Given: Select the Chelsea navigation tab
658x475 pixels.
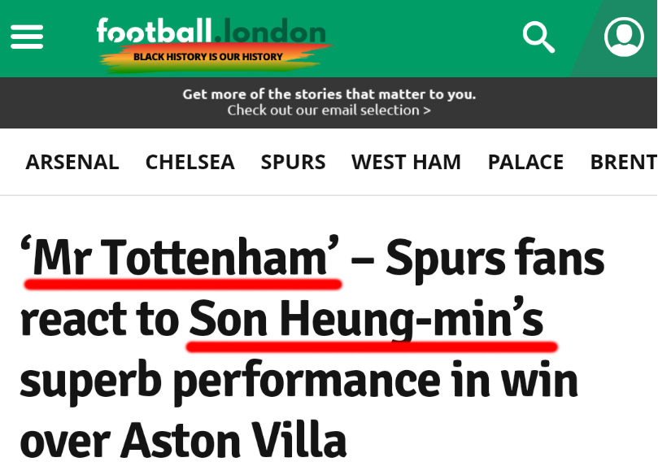Looking at the screenshot, I should click(190, 162).
